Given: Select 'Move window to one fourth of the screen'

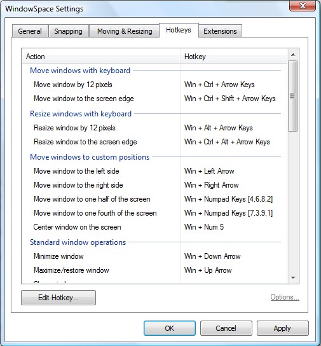Looking at the screenshot, I should pos(154,213).
